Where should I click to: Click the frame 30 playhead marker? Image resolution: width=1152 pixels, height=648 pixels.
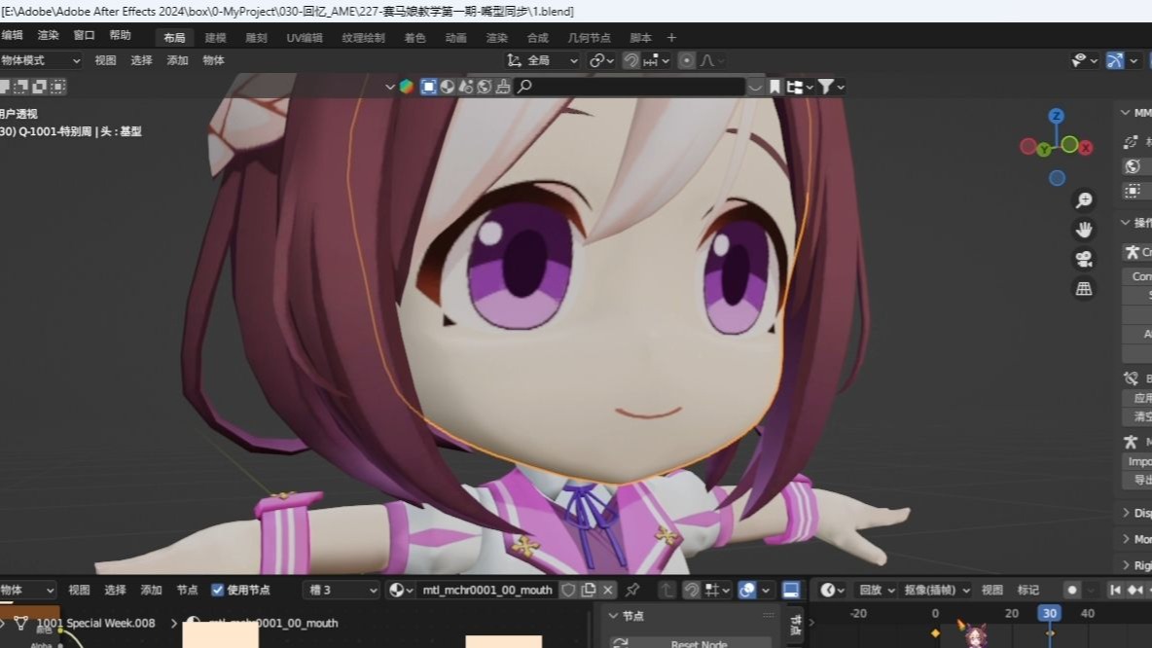1049,613
